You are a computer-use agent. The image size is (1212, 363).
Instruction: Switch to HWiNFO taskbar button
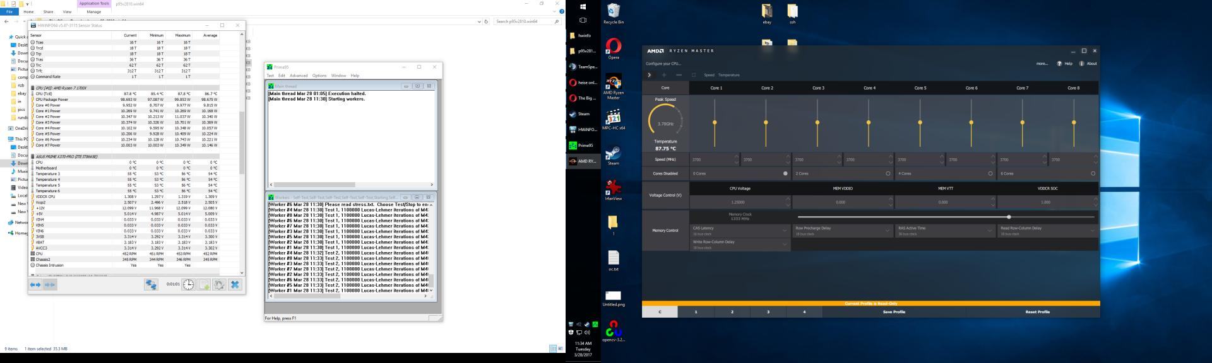click(583, 130)
